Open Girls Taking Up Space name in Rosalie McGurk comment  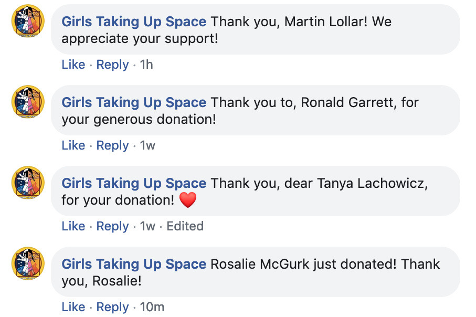134,264
